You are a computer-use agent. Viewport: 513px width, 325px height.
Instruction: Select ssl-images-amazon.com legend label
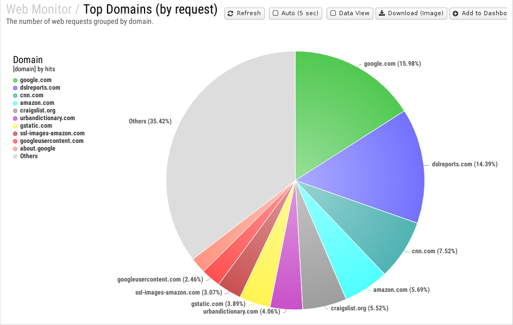[52, 133]
